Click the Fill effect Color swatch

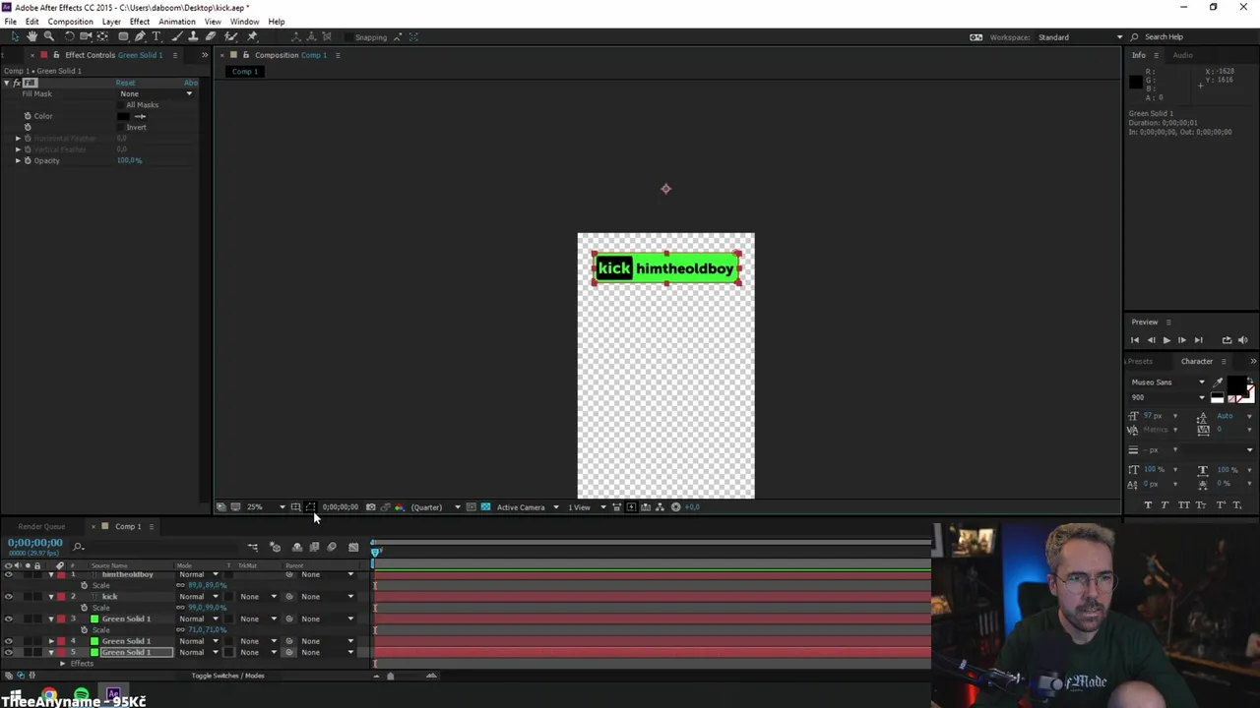pyautogui.click(x=123, y=116)
